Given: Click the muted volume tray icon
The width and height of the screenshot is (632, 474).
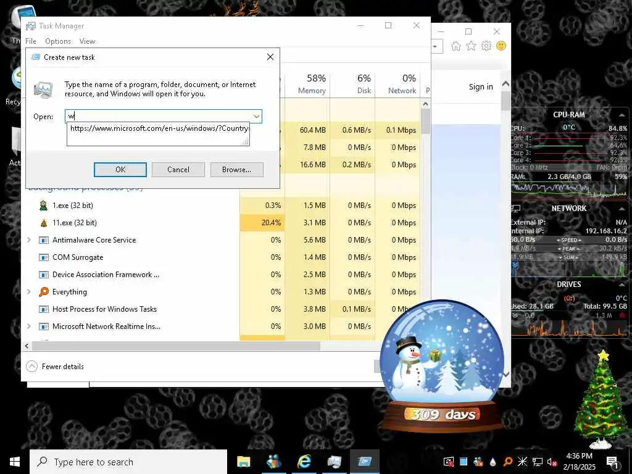Looking at the screenshot, I should (x=552, y=462).
